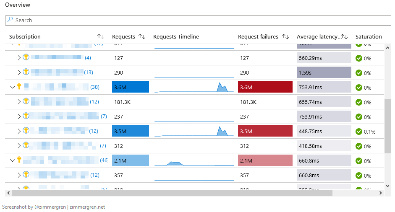
Task: Click key vault icon in 560.29ms row
Action: pyautogui.click(x=26, y=57)
